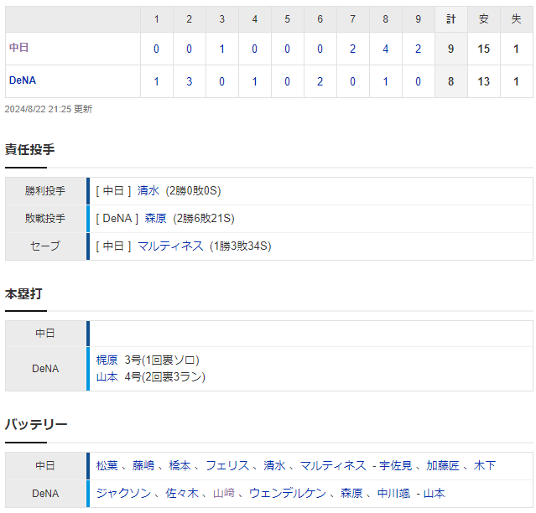The image size is (536, 513).
Task: Open 森原 link in バッテリー row
Action: point(351,493)
